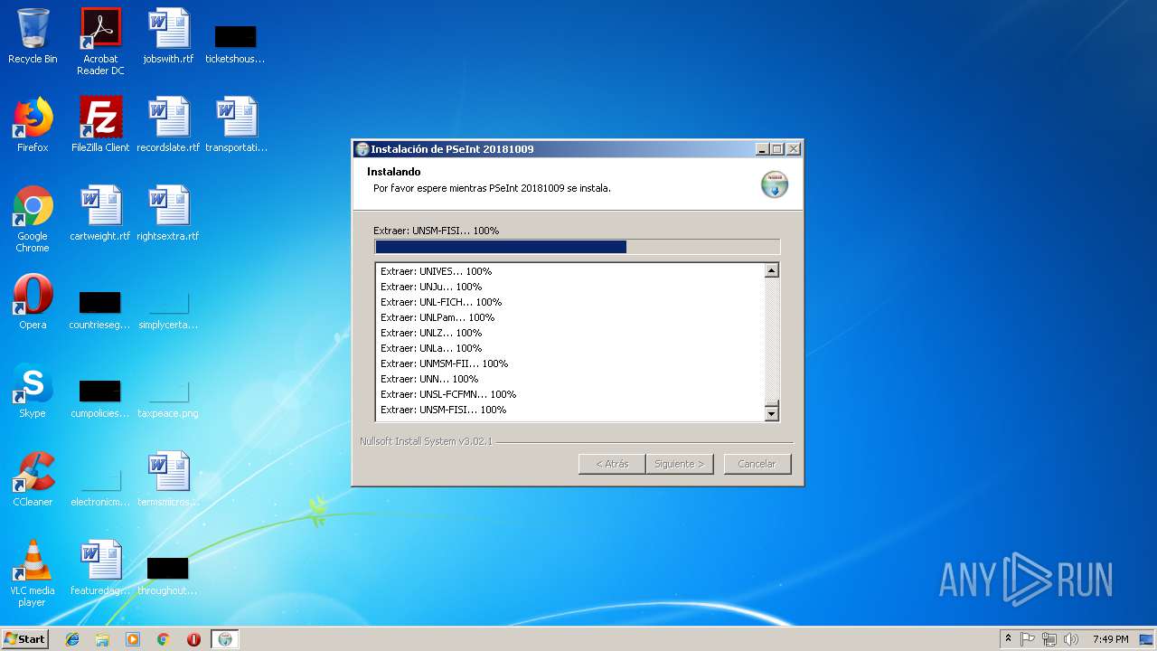Click the taskbar clock 7:49 PM

coord(1110,639)
